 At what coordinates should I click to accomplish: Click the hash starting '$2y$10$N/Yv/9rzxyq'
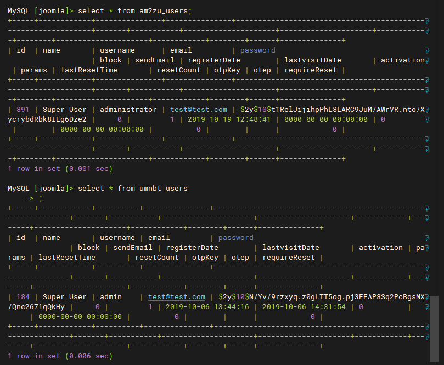[x=322, y=297]
